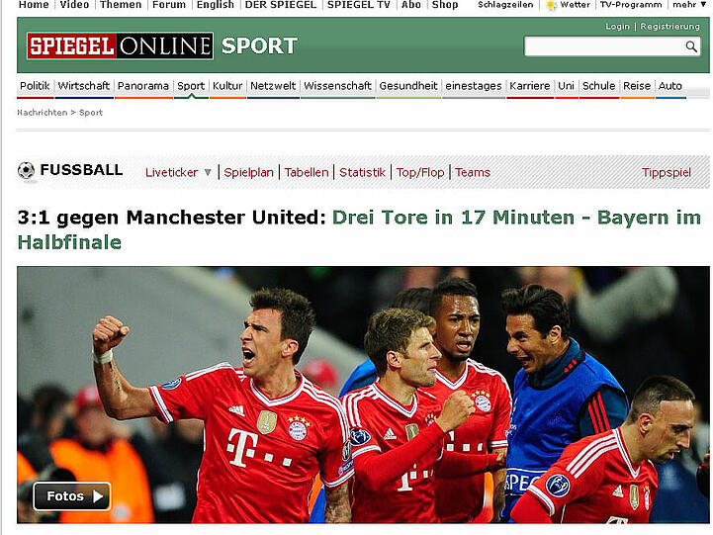The image size is (713, 535).
Task: Select the Panorama section tab
Action: pyautogui.click(x=143, y=86)
